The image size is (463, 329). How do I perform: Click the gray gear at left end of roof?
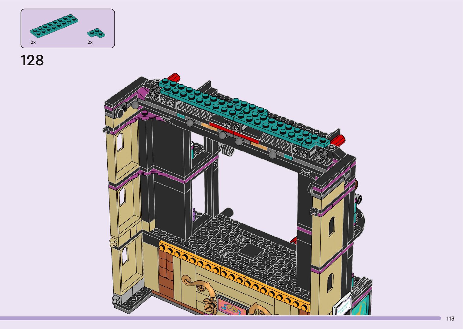click(x=154, y=92)
